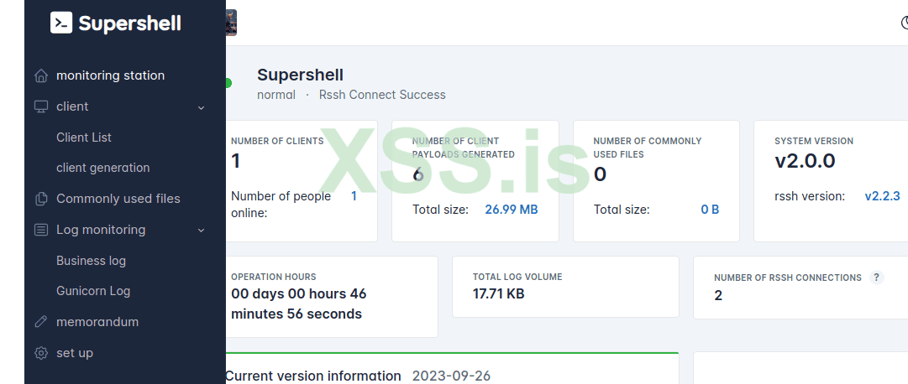The width and height of the screenshot is (908, 384).
Task: Click the Rssh Connect Success status text
Action: click(x=382, y=95)
